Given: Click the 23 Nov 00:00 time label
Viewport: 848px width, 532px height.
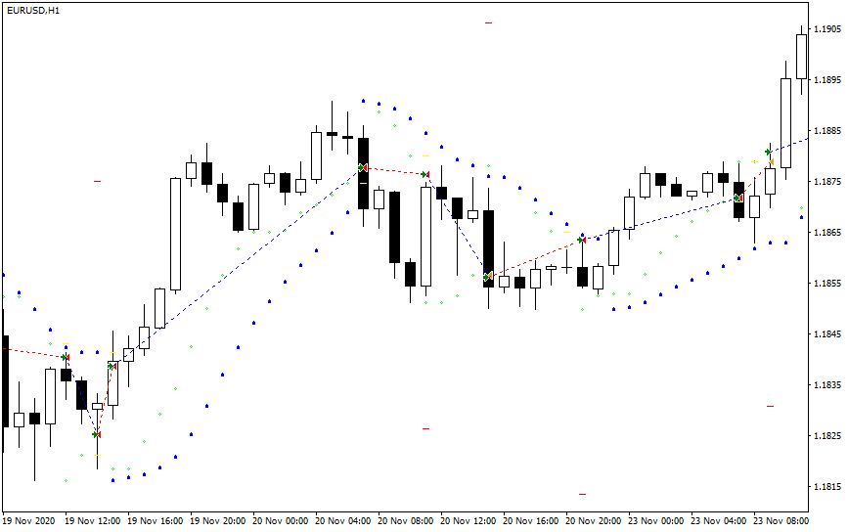Looking at the screenshot, I should (656, 521).
